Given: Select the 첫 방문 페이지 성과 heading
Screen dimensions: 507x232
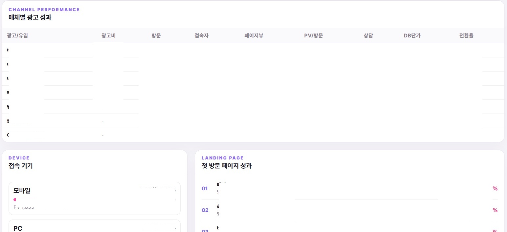Looking at the screenshot, I should click(x=227, y=166).
